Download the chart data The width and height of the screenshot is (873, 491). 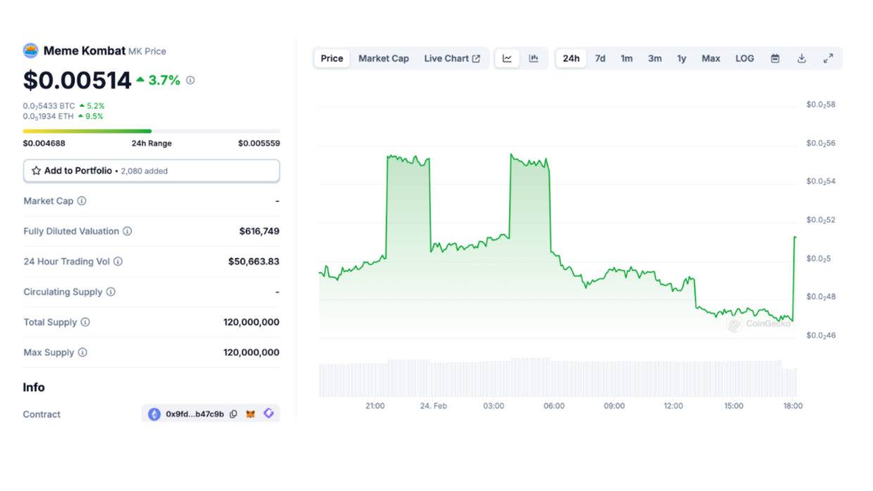801,58
